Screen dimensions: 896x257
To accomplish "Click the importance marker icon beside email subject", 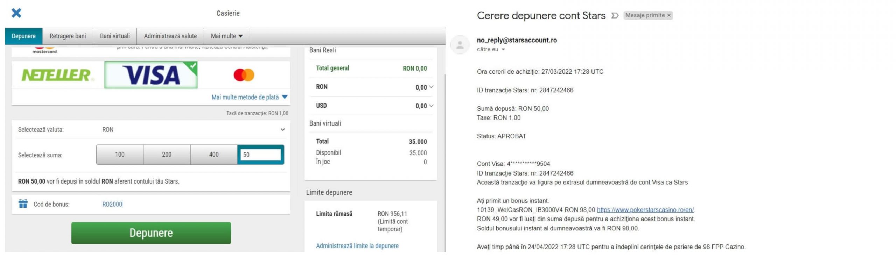I will point(615,15).
